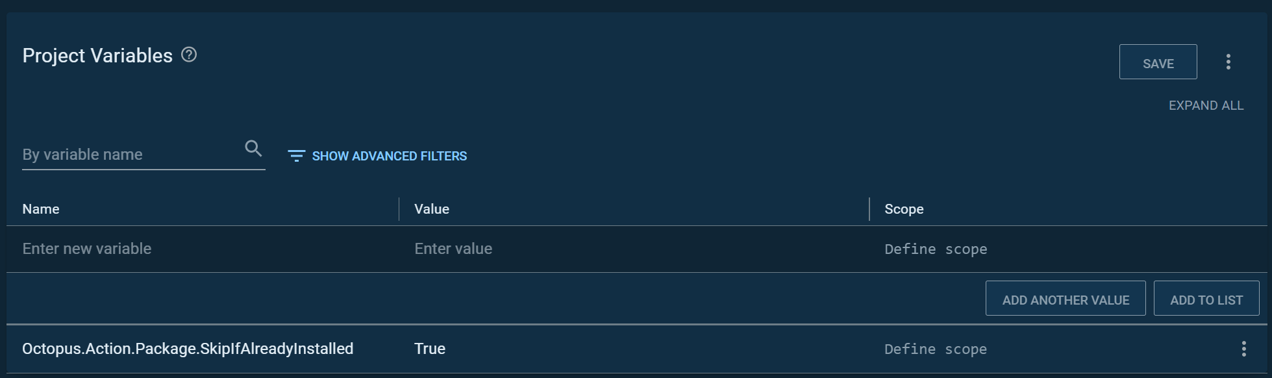This screenshot has height=378, width=1272.
Task: Sort by the Name column header
Action: 41,208
